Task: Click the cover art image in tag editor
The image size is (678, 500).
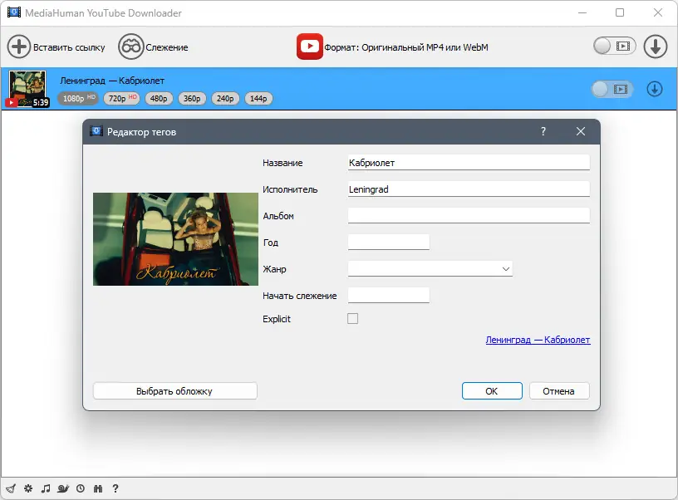Action: [x=175, y=239]
